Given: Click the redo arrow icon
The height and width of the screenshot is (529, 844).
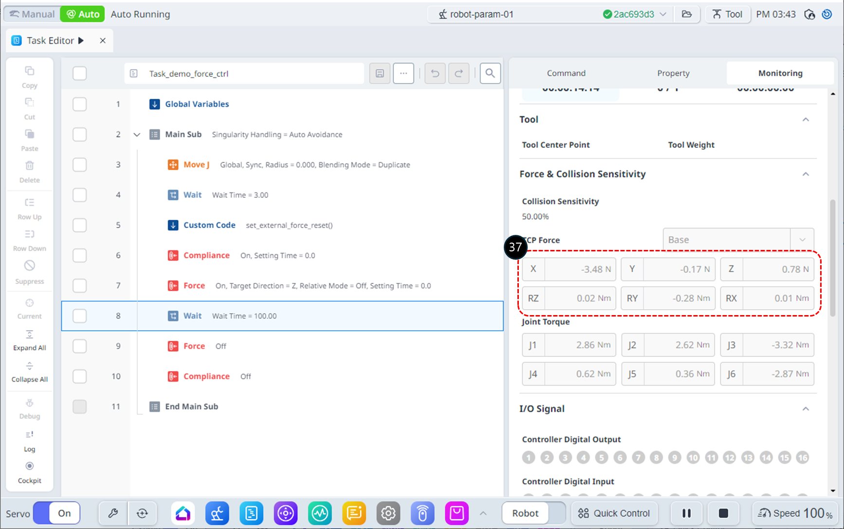Looking at the screenshot, I should point(459,73).
